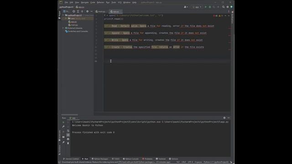Open the user account dropdown
292x164 pixels.
point(186,7)
